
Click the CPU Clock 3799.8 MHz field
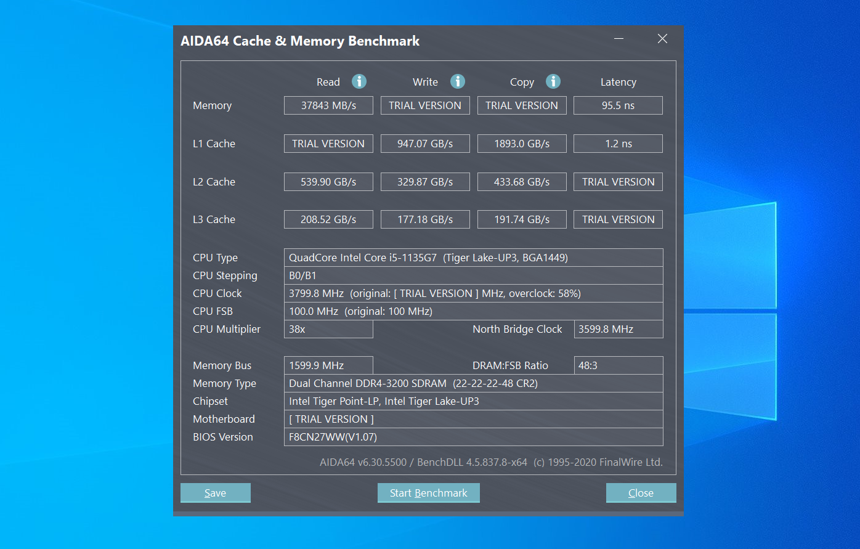(x=473, y=293)
